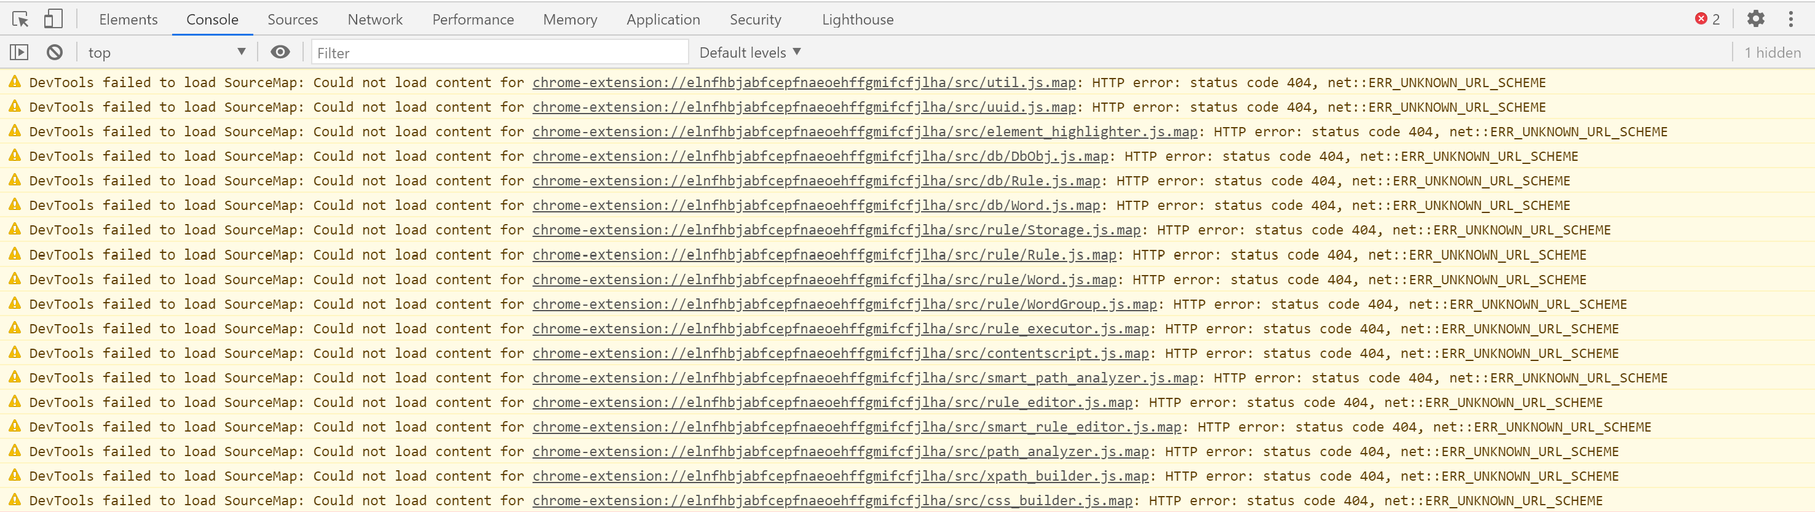Open the db/Word.js.map link
Image resolution: width=1815 pixels, height=512 pixels.
(816, 206)
